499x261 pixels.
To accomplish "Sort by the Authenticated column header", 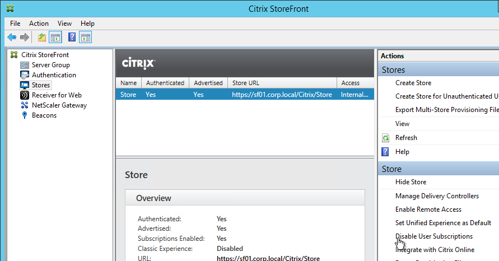I will click(165, 83).
